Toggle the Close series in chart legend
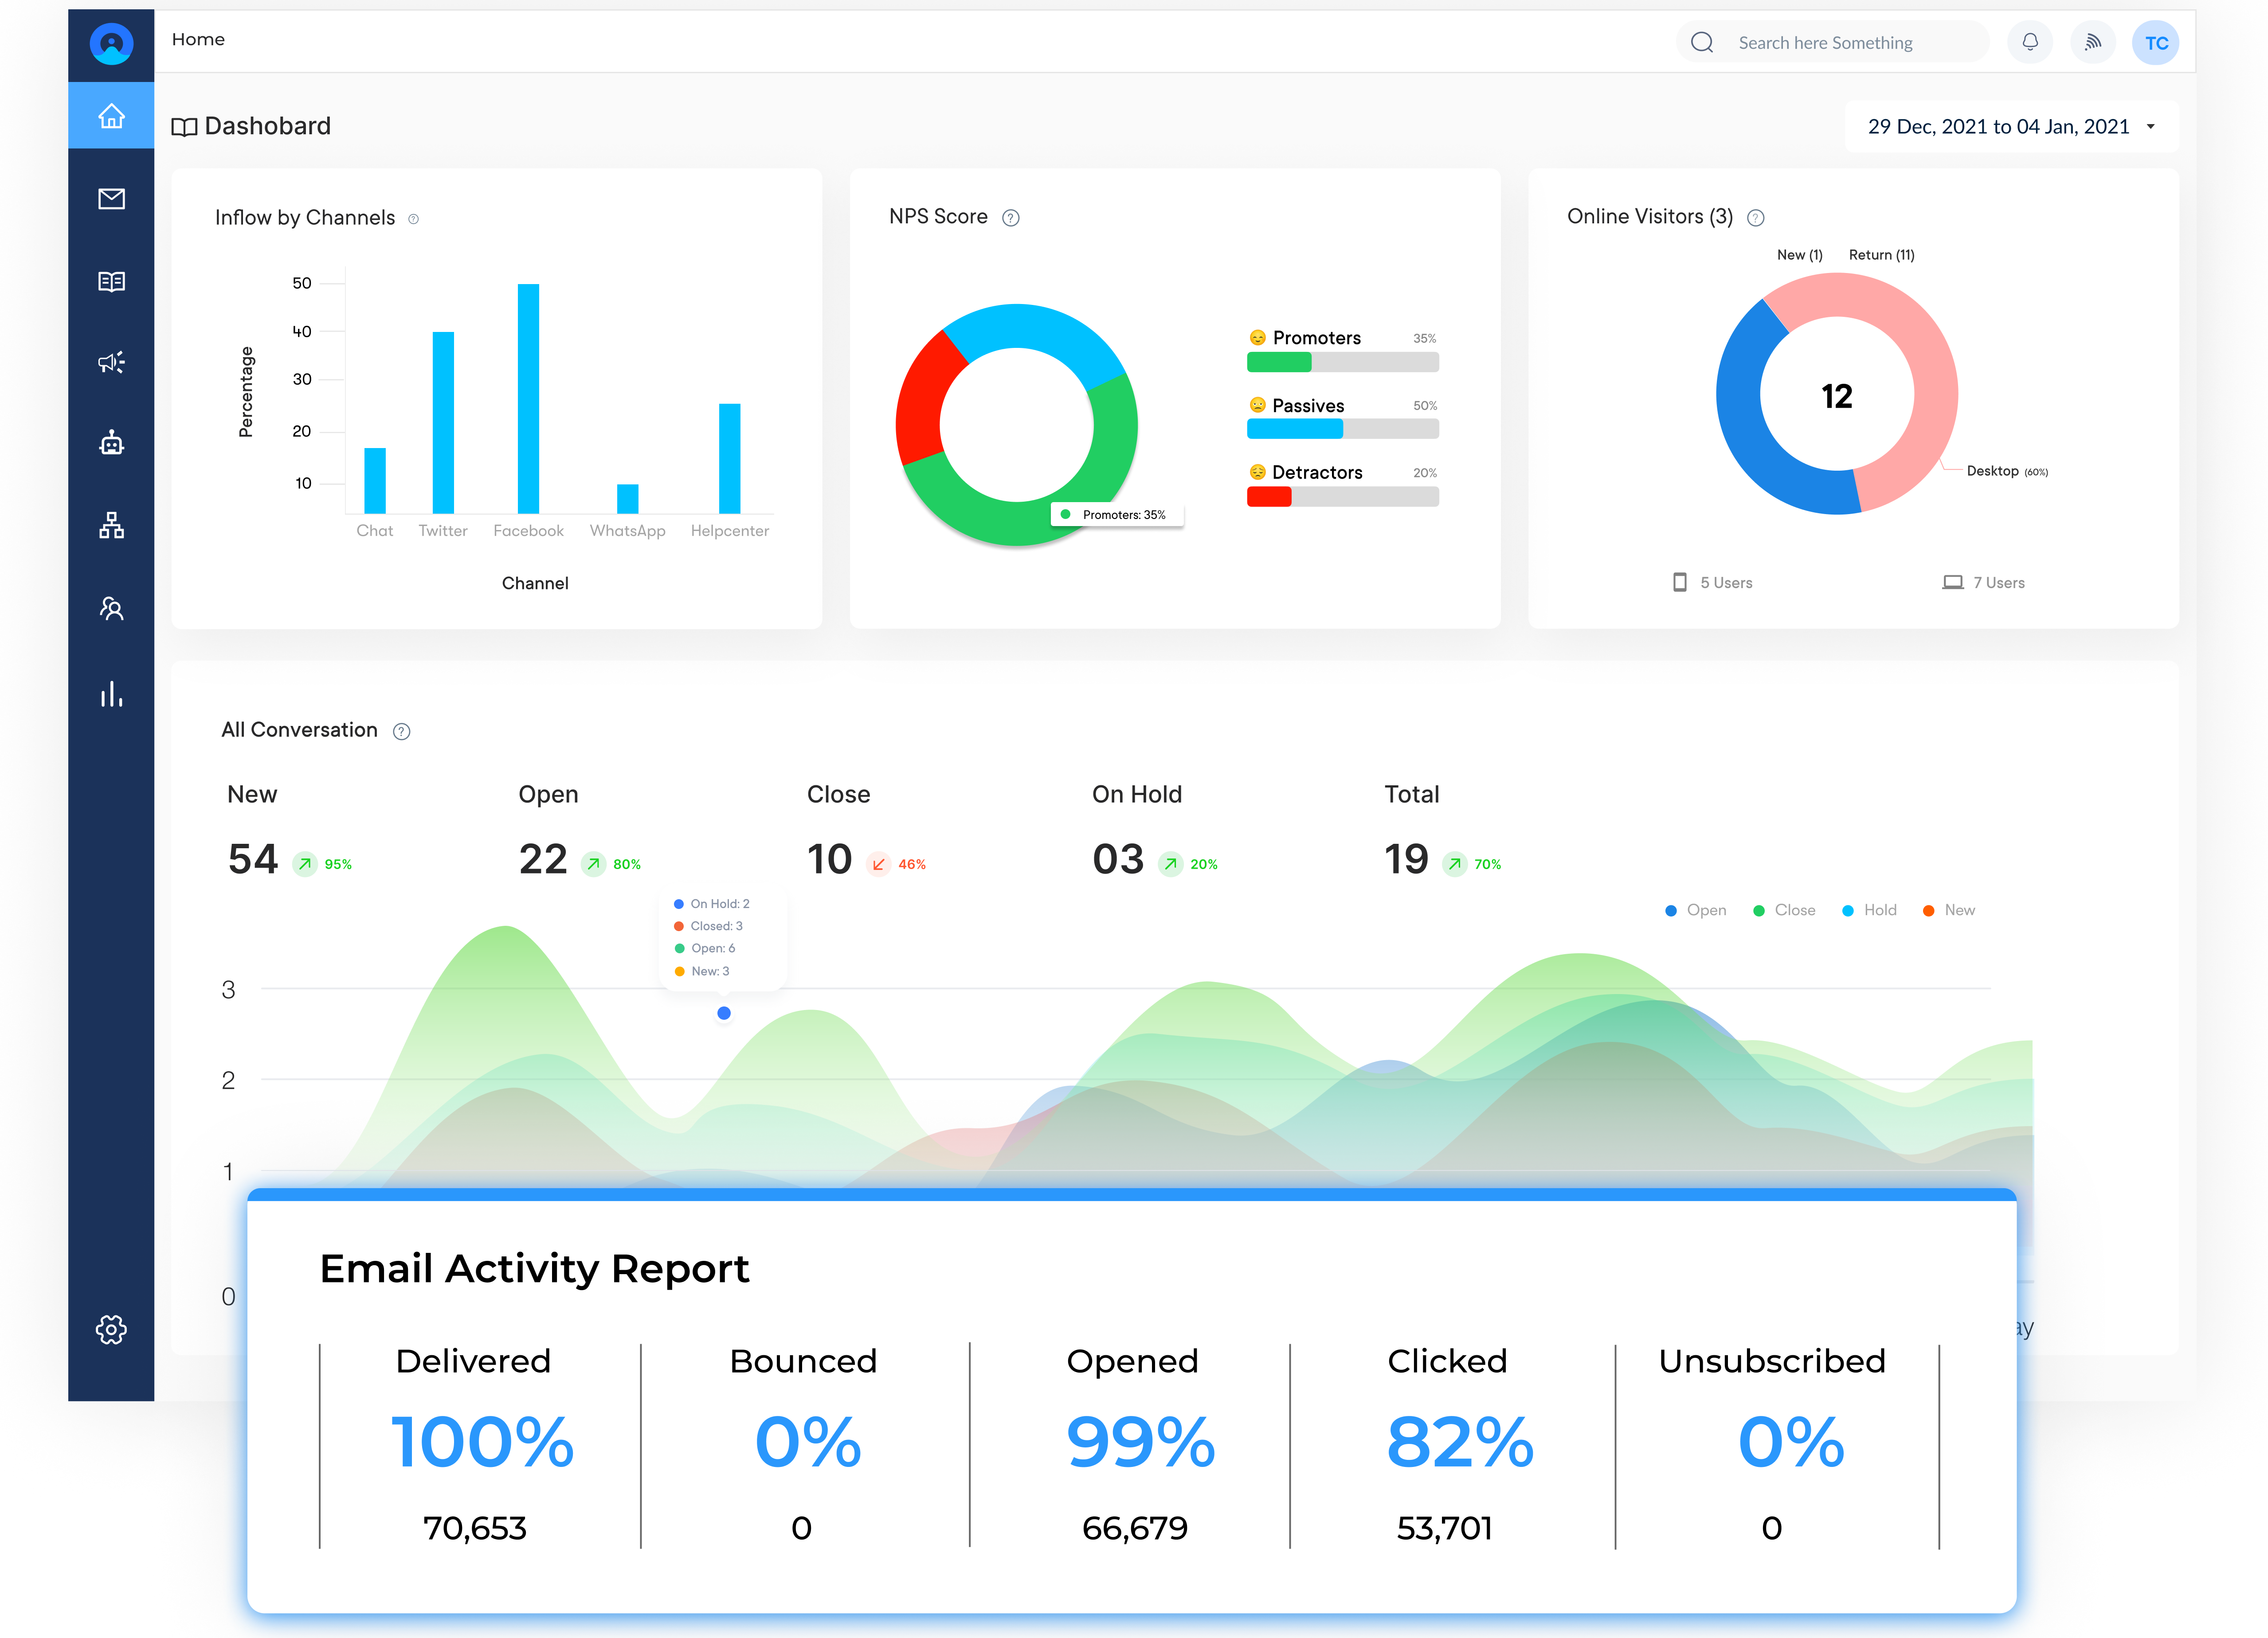Screen dimensions: 2268x1638 (1785, 909)
